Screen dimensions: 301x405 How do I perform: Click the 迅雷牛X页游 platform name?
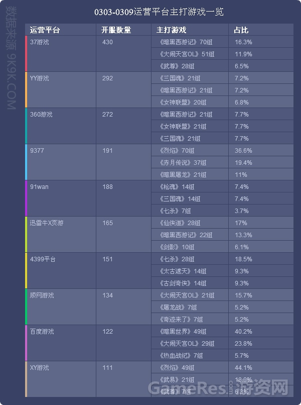pyautogui.click(x=47, y=223)
